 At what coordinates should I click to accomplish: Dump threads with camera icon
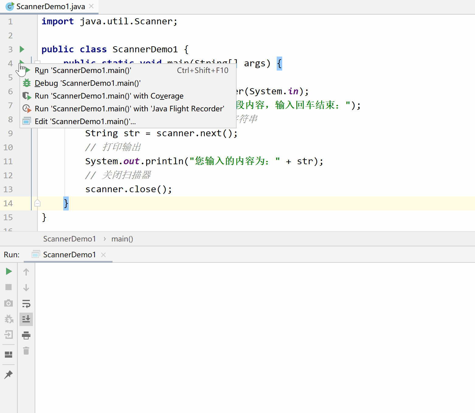coord(9,303)
